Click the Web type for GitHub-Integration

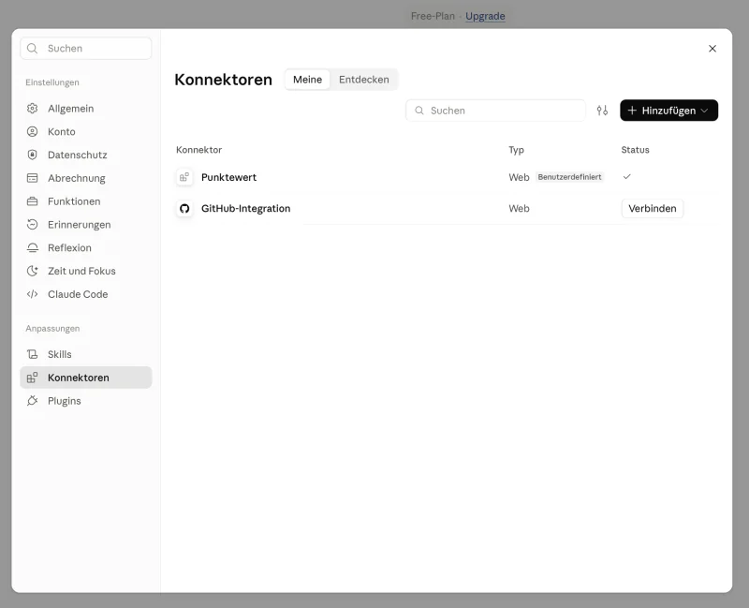519,208
